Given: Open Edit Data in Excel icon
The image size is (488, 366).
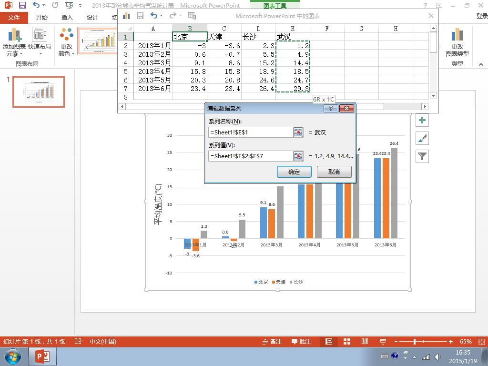Looking at the screenshot, I should (x=192, y=16).
